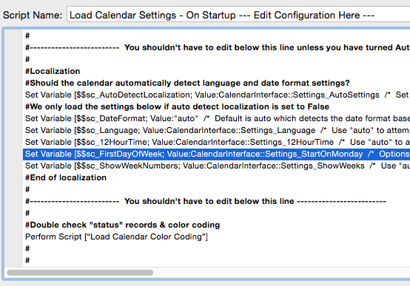
Task: Select the $$sc_ShowWeekNumbers Set Variable step
Action: [x=217, y=166]
